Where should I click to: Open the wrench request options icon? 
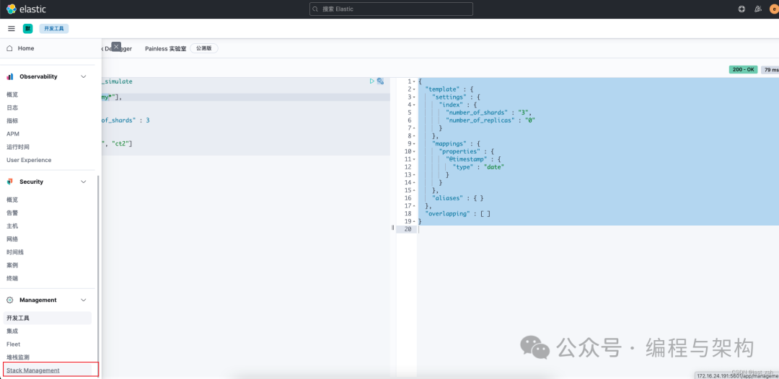380,81
